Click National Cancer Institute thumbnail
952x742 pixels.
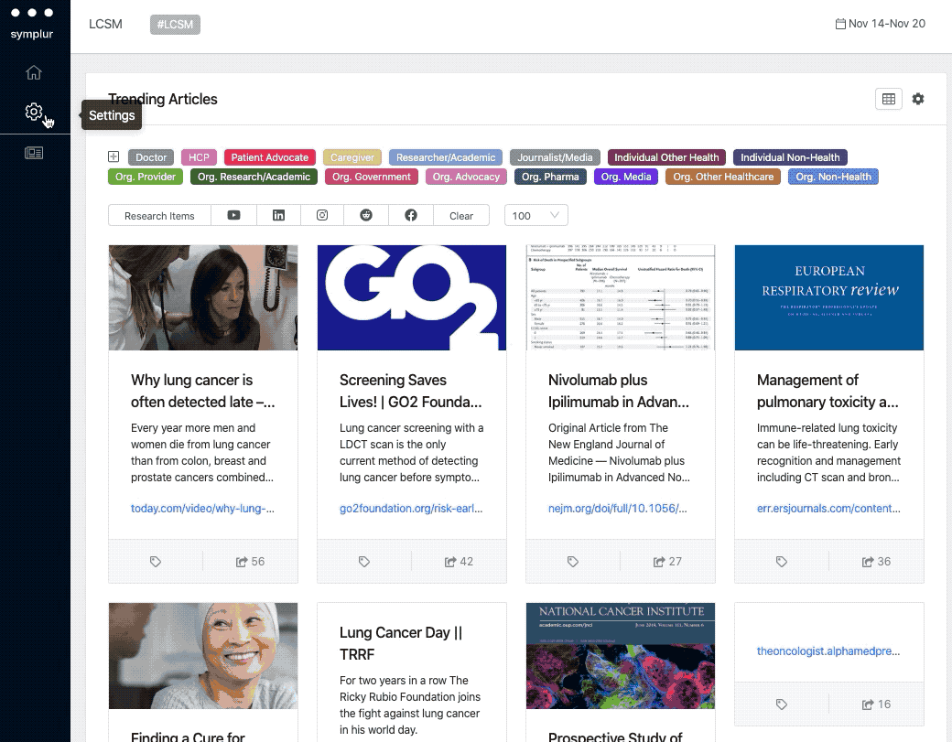click(x=620, y=655)
